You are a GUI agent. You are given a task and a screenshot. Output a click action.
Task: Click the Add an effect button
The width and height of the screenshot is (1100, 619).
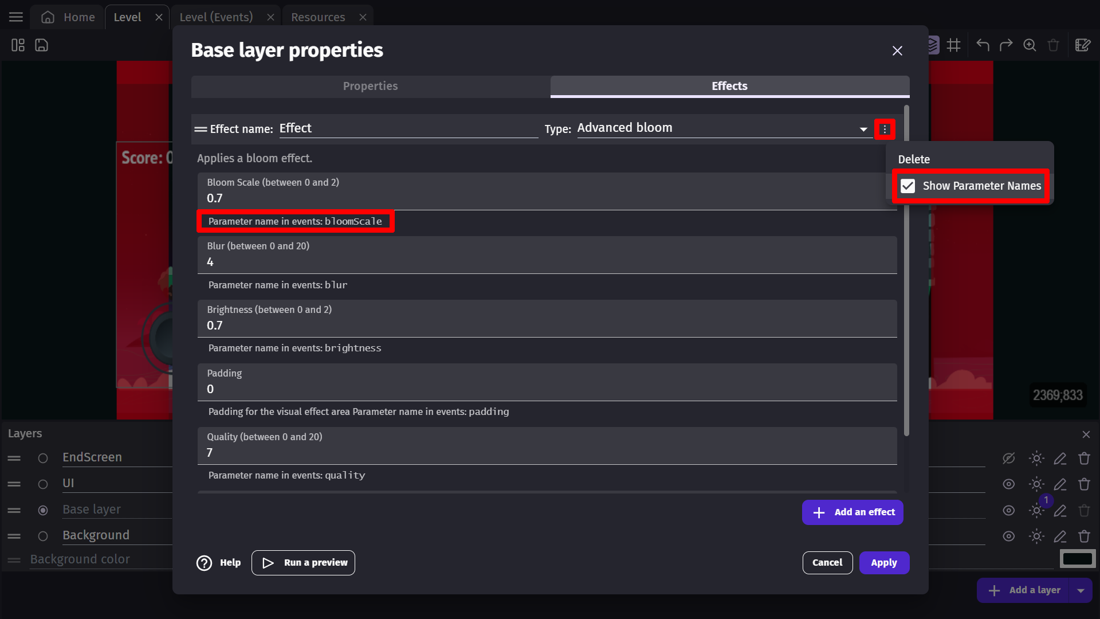point(852,512)
